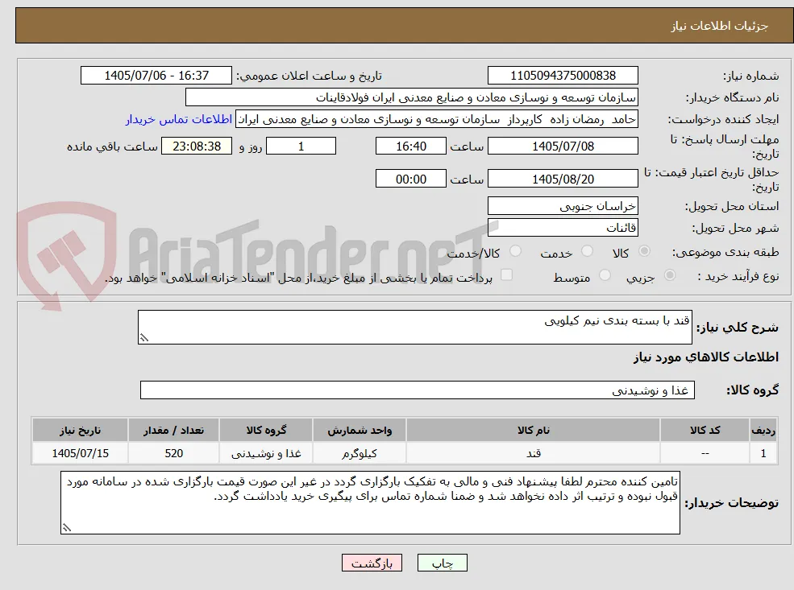The image size is (794, 590).
Task: Click the چاپ print button
Action: (442, 563)
